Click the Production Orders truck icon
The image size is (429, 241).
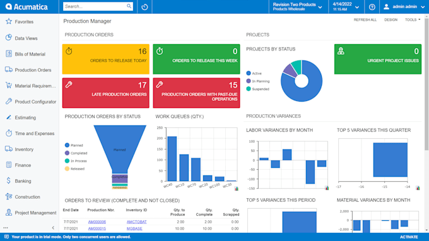coord(9,69)
